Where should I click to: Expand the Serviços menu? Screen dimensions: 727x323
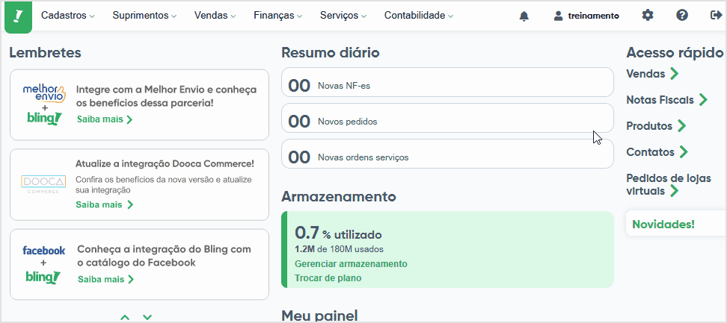(x=343, y=16)
